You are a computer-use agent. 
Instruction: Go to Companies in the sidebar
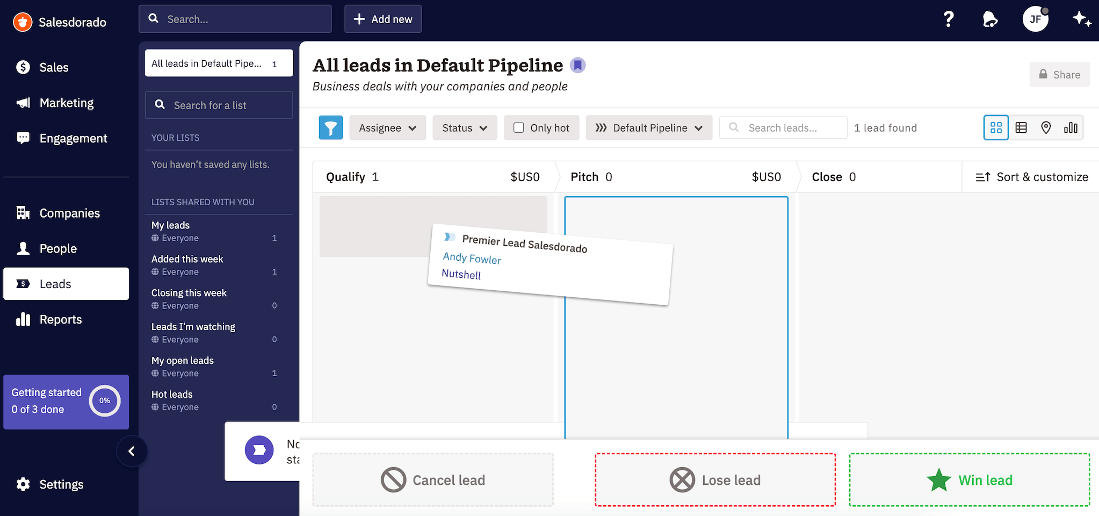(x=69, y=213)
